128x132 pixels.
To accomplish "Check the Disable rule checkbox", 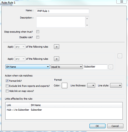I will (38, 37).
